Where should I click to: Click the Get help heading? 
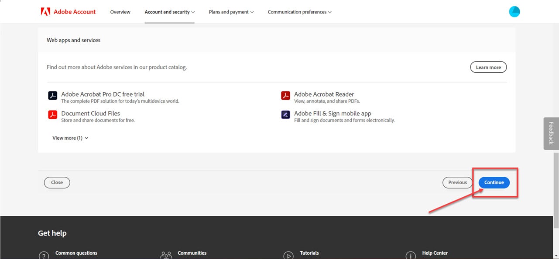tap(52, 233)
